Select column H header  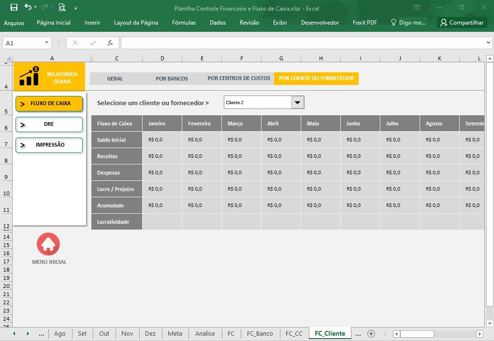click(321, 58)
